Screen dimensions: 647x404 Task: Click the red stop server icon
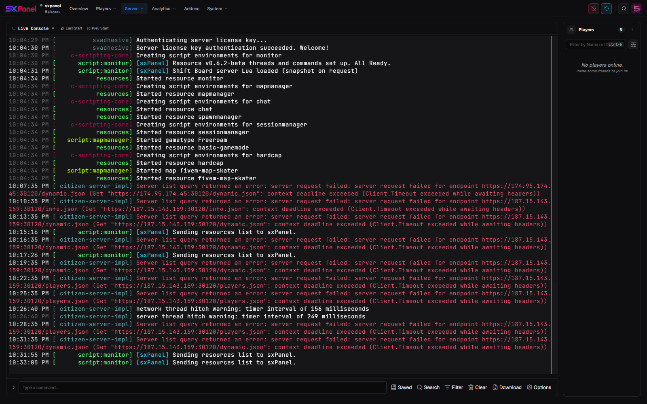coord(594,8)
